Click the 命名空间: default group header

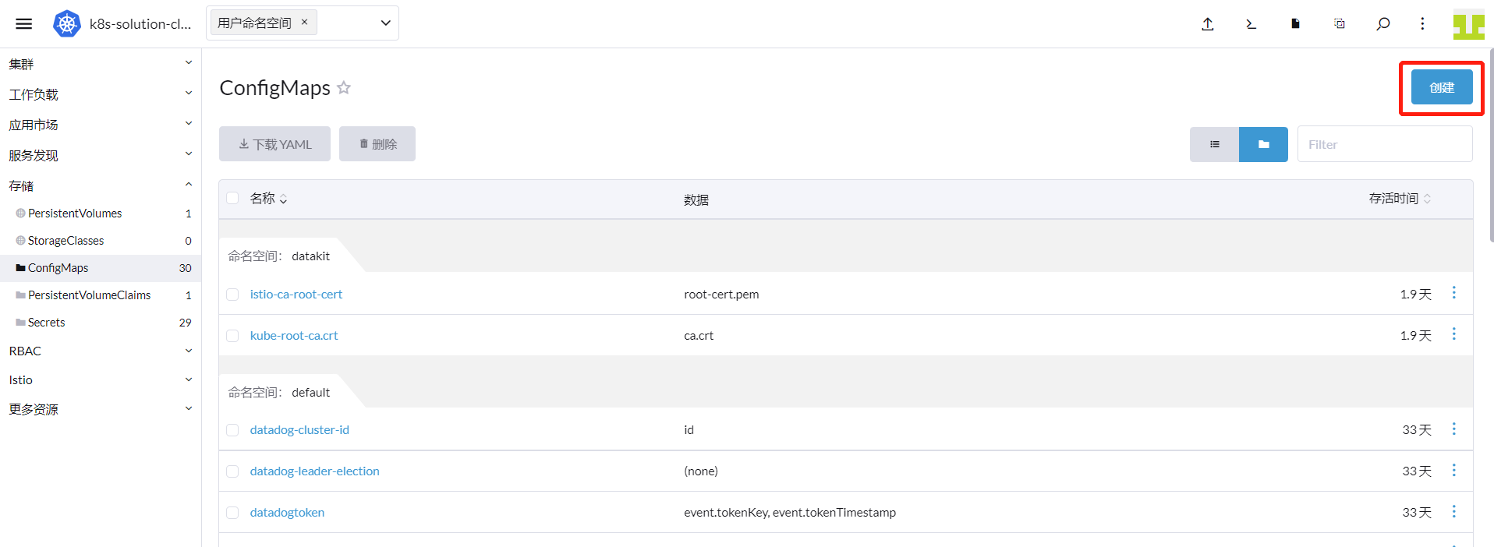pyautogui.click(x=279, y=392)
